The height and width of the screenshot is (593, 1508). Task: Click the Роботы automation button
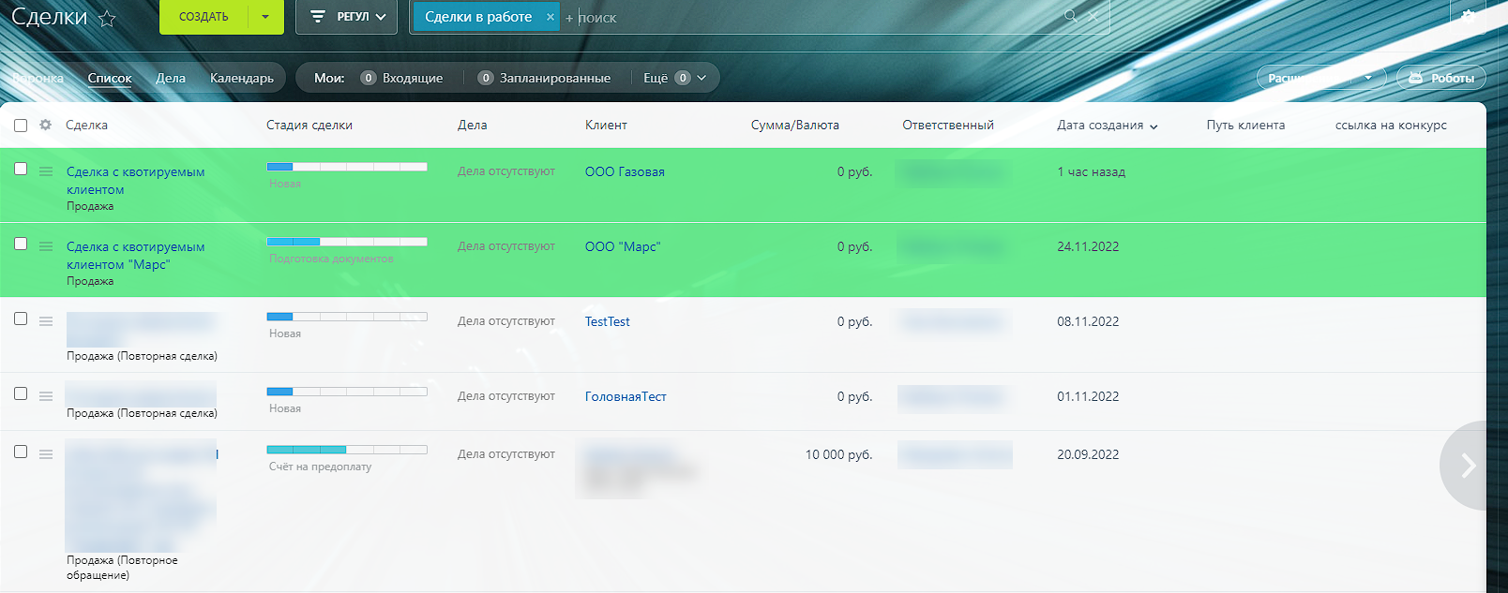click(x=1440, y=78)
